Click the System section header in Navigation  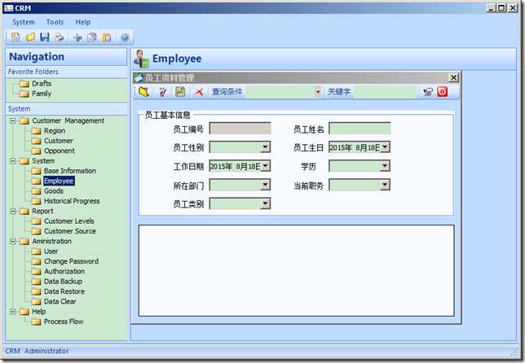66,108
